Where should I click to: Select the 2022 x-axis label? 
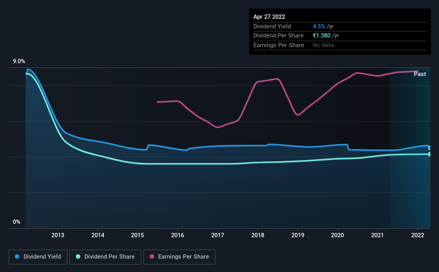418,235
